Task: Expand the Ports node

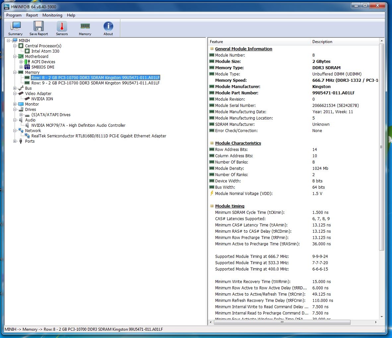Action: click(x=15, y=141)
